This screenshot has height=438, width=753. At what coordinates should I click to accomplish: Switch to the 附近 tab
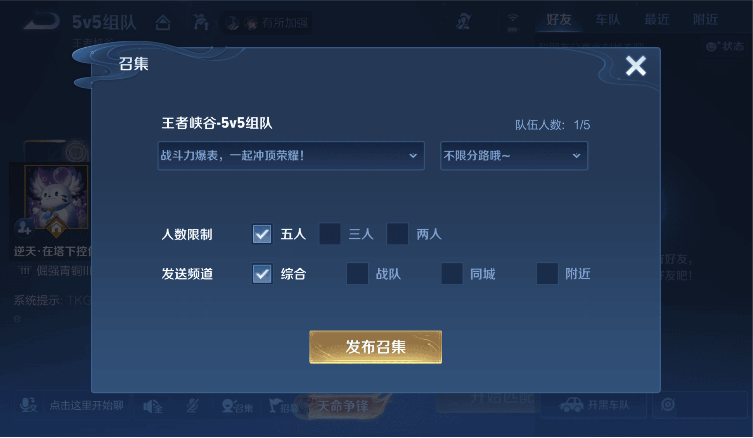point(705,19)
